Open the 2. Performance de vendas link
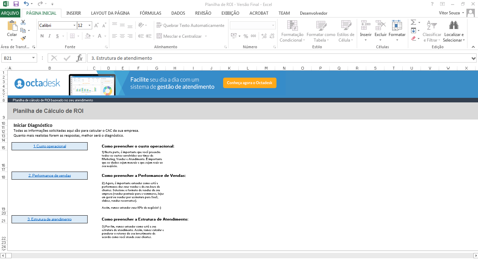Viewport: 478px width, 260px height. [49, 175]
